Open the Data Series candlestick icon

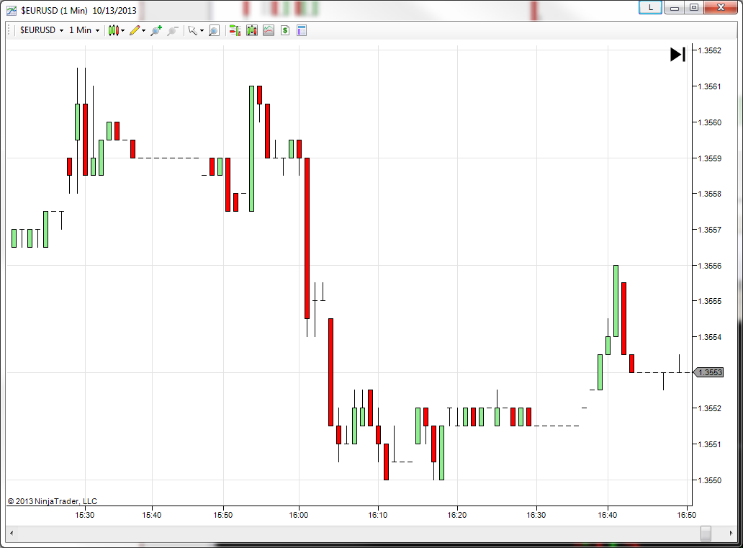251,30
